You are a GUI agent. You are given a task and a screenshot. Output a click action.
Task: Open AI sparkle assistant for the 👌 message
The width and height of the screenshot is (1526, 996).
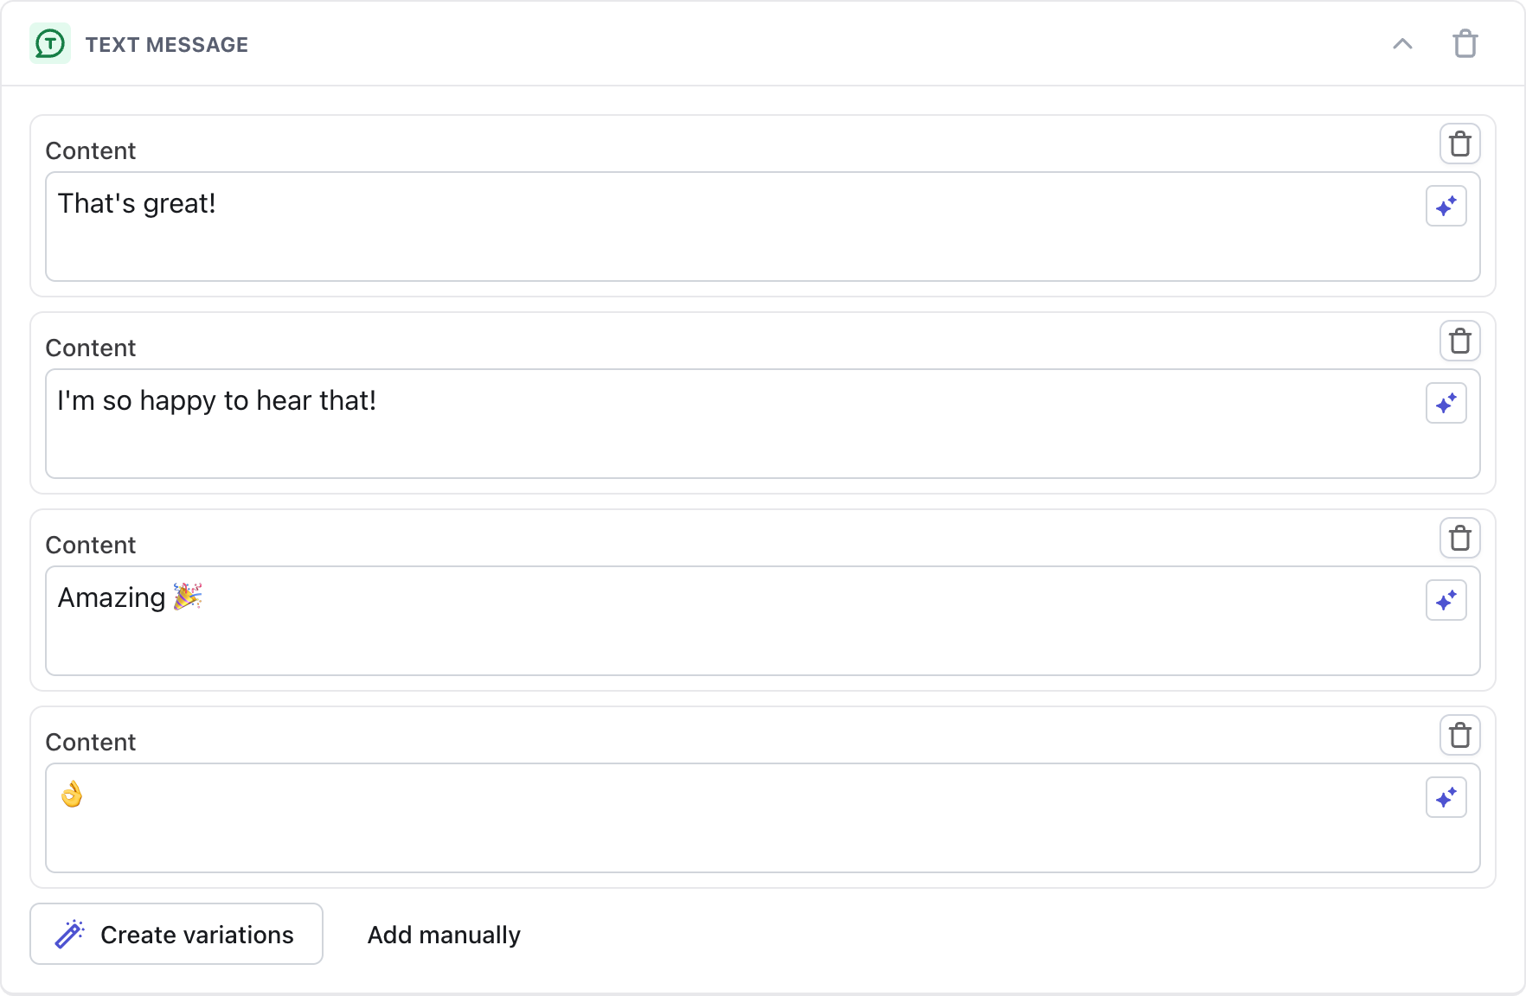(x=1446, y=797)
